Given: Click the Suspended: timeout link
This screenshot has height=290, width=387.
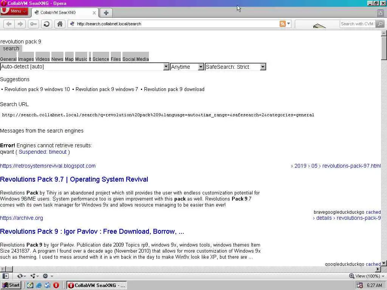Looking at the screenshot, I should [43, 152].
